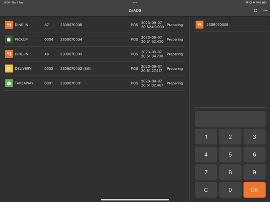Click queue number 0002
This screenshot has width=270, height=202.
(49, 69)
